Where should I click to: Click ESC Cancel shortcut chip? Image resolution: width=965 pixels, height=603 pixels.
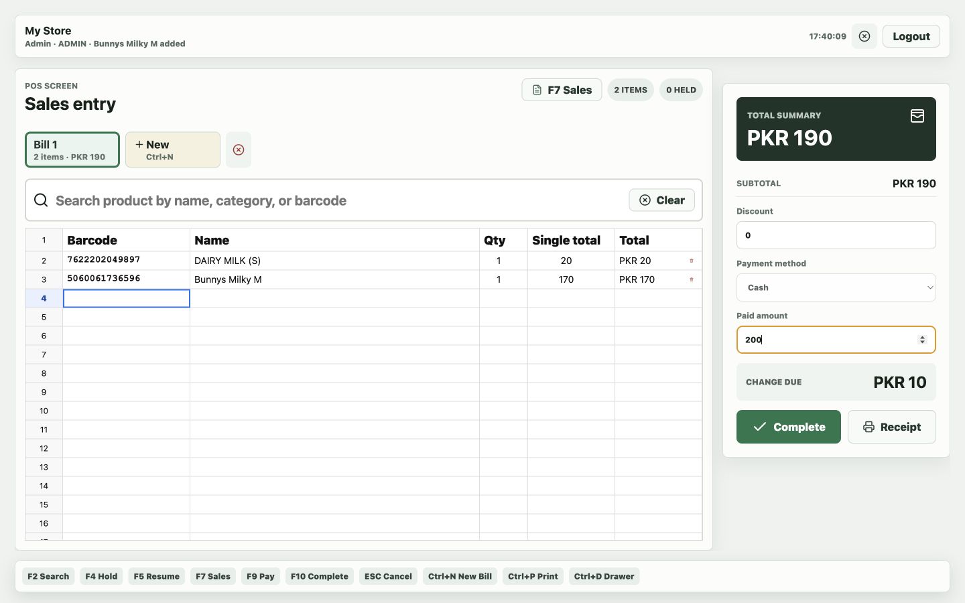point(388,576)
